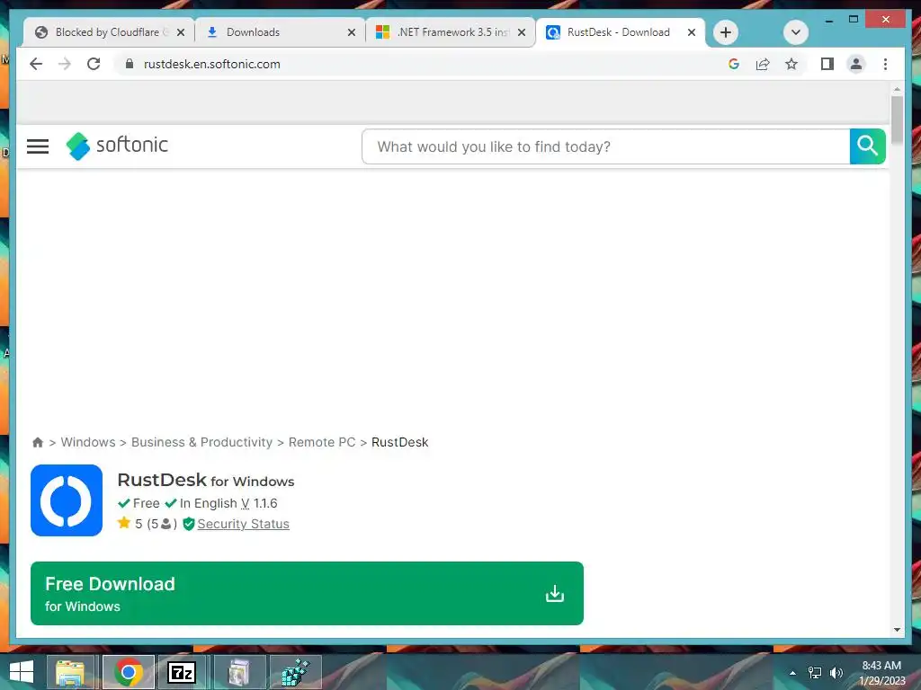Open the Windows Start button
The height and width of the screenshot is (690, 921).
coord(22,672)
